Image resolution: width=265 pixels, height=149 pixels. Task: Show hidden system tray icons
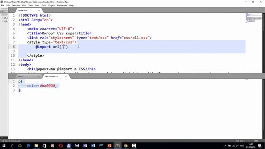point(225,146)
